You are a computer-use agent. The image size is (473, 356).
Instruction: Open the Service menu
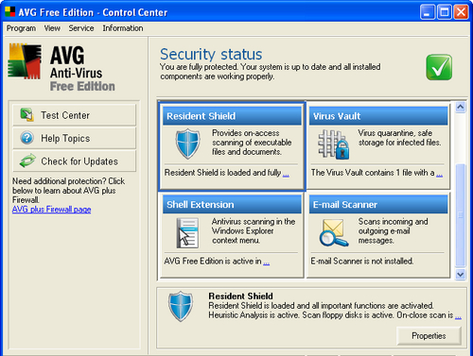coord(81,28)
